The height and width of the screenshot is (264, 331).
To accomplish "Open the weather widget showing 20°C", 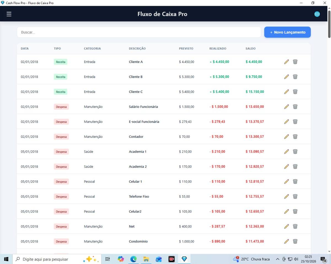I will tap(251, 259).
